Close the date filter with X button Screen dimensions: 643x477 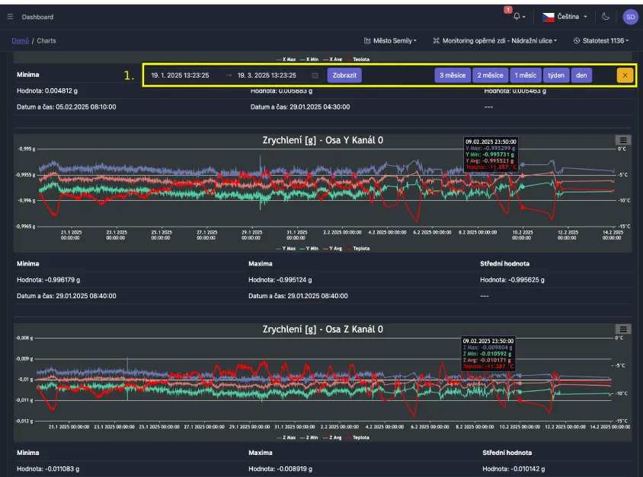(625, 75)
